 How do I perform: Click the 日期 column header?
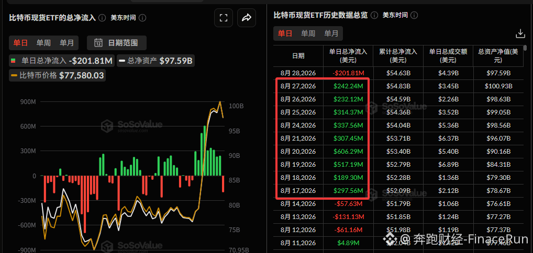(x=298, y=56)
